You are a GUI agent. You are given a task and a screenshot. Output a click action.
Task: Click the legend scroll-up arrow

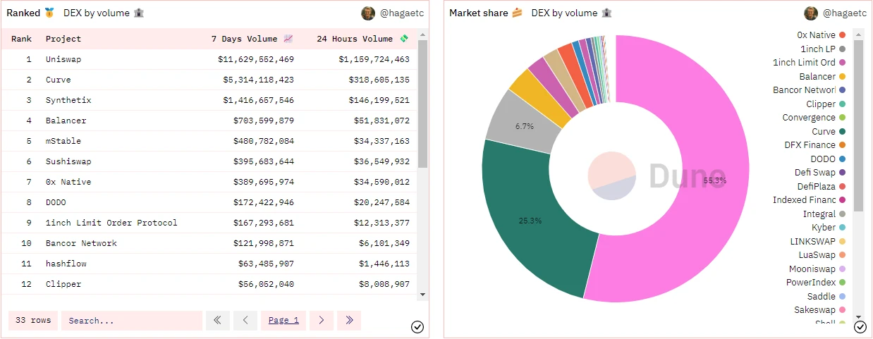click(x=858, y=33)
